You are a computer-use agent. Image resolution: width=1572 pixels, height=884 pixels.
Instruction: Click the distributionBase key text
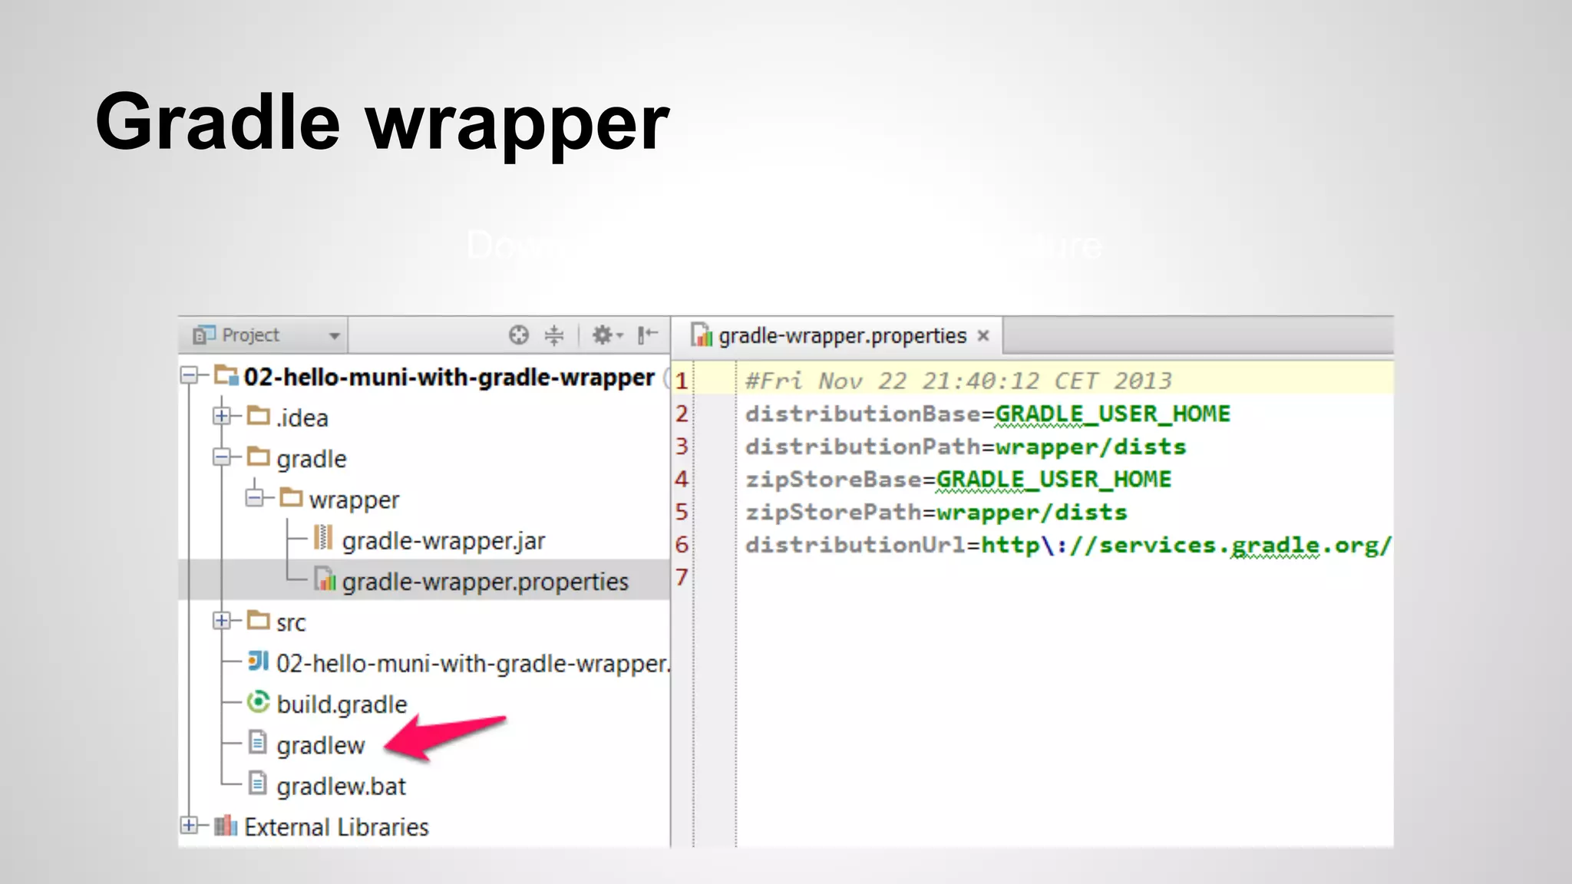click(x=864, y=414)
